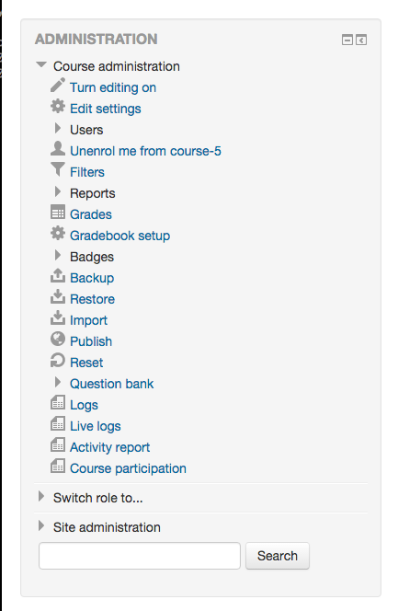
Task: Click the globe icon beside Publish
Action: pos(58,339)
